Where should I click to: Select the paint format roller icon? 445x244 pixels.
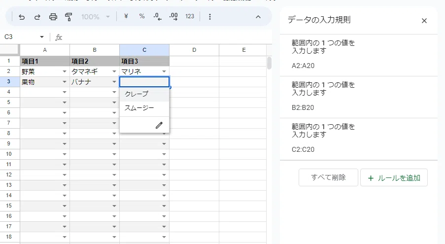tap(68, 17)
